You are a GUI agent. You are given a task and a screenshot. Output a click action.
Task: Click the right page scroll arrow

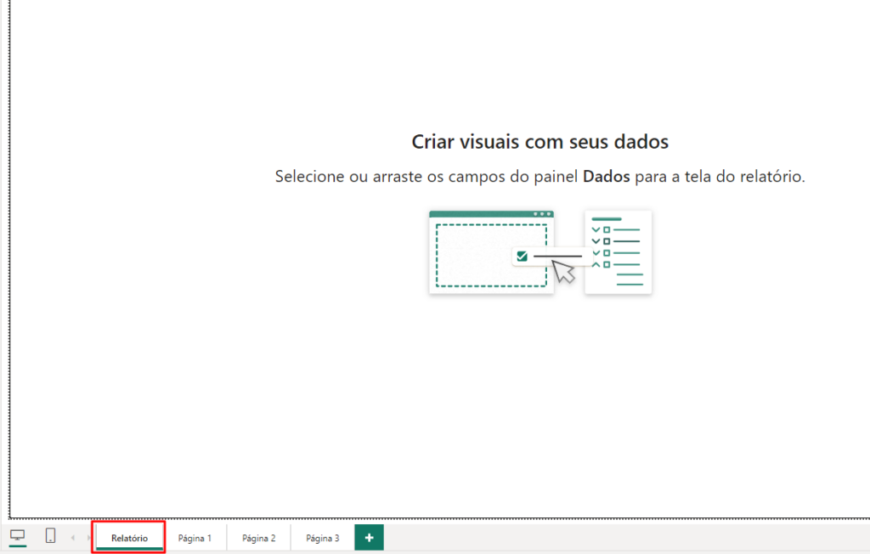[x=88, y=538]
